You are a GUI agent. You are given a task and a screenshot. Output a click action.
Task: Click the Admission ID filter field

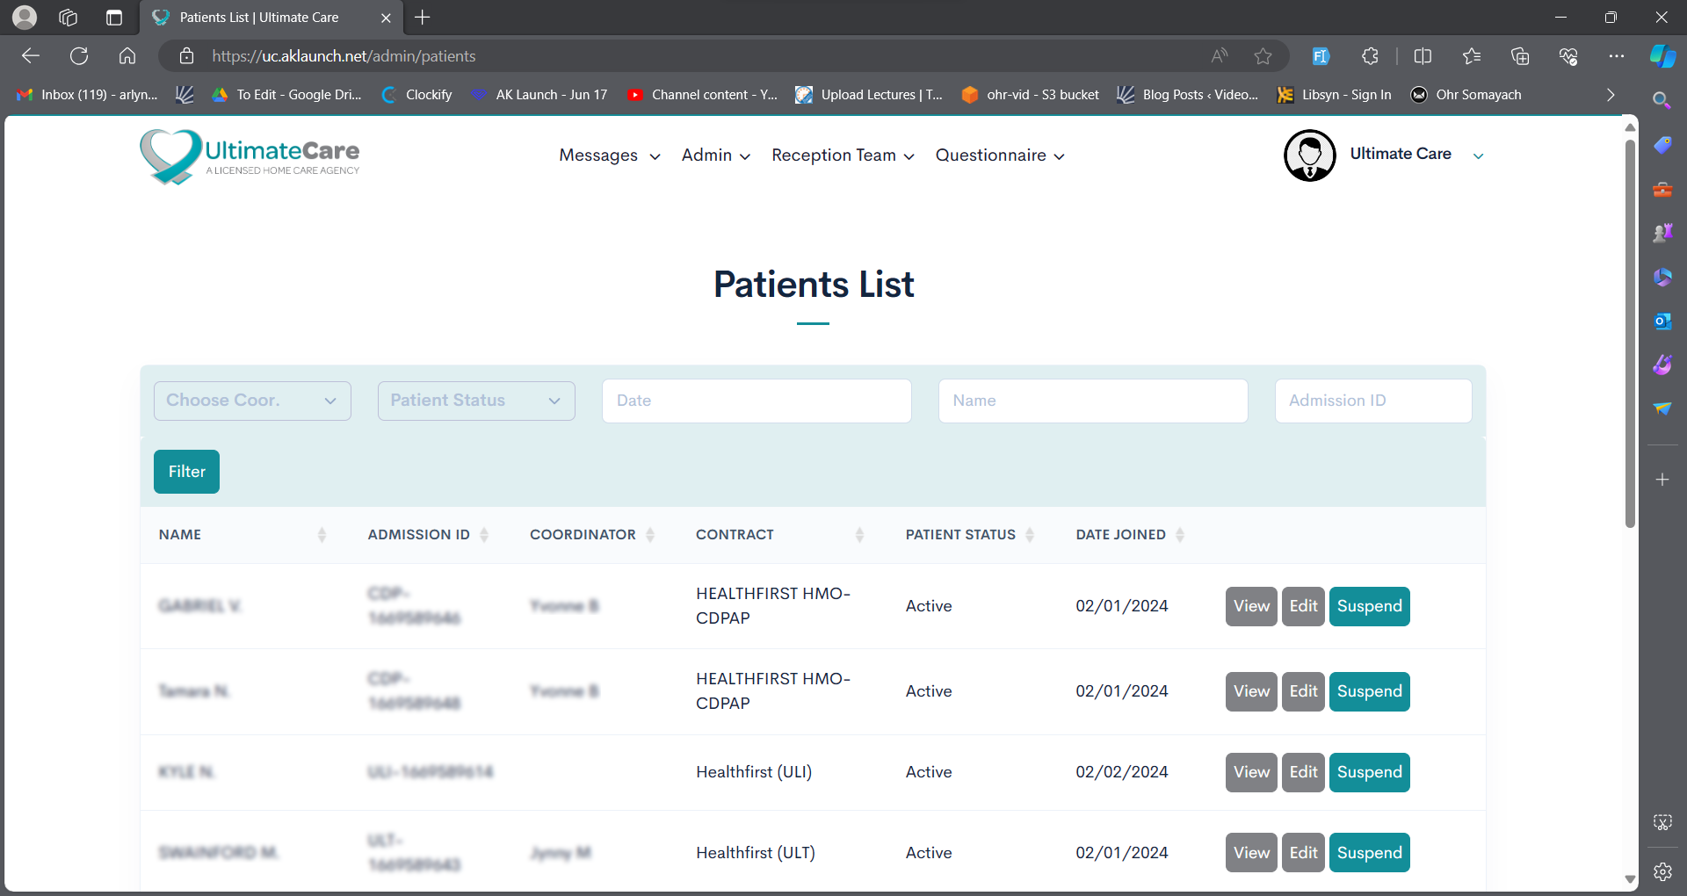pyautogui.click(x=1373, y=401)
